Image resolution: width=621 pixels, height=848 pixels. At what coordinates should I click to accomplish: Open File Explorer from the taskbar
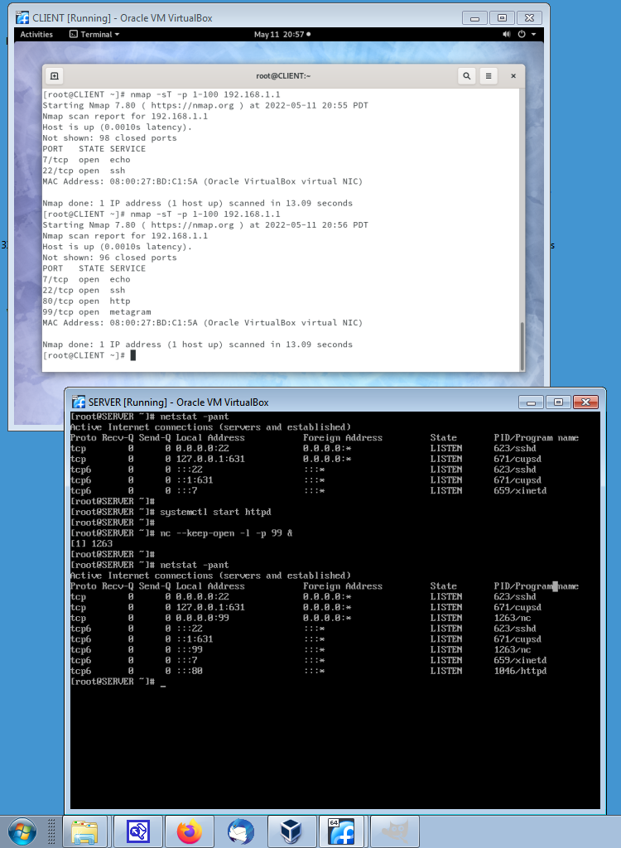tap(86, 831)
